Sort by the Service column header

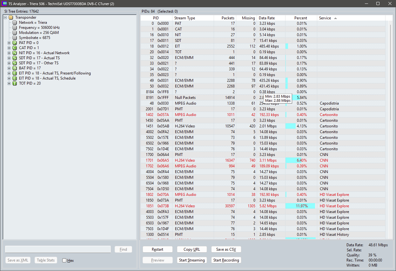point(351,18)
